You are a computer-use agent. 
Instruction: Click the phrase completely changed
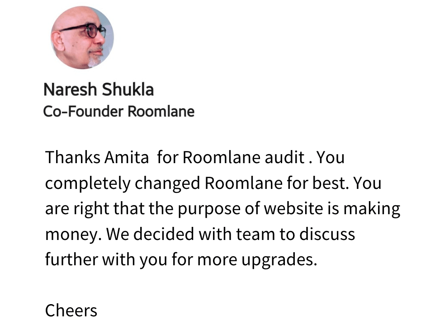coord(123,183)
